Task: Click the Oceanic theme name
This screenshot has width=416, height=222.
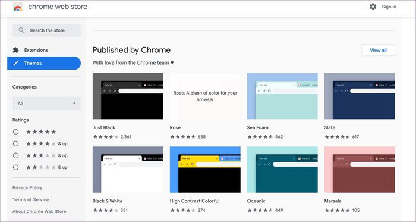Action: tap(256, 201)
